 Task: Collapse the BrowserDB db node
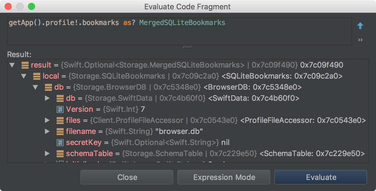pos(35,87)
